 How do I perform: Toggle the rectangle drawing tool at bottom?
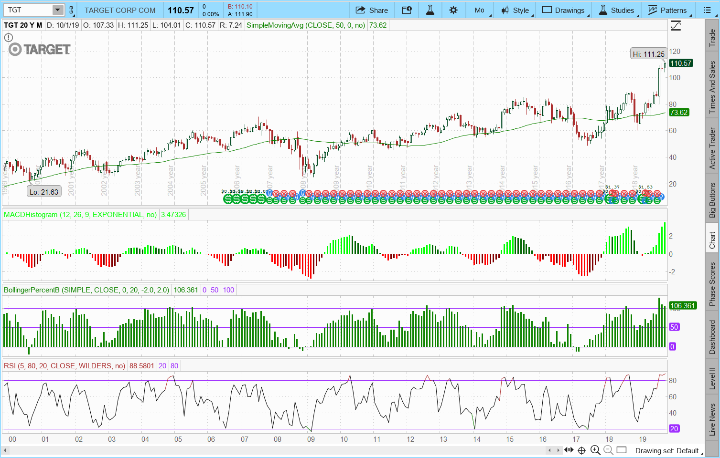pyautogui.click(x=622, y=450)
